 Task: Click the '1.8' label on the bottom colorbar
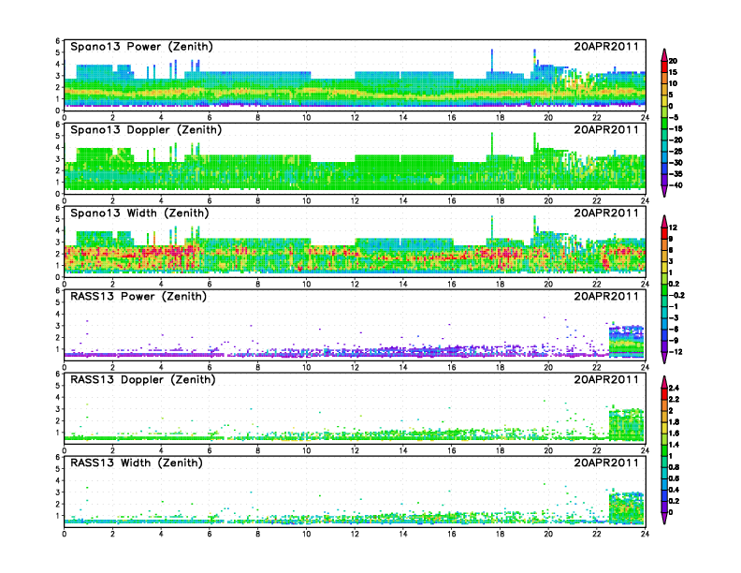[674, 421]
